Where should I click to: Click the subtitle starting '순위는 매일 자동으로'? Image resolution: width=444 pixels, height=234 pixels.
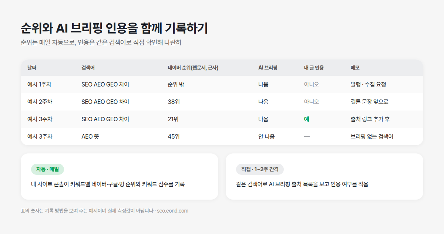click(101, 43)
